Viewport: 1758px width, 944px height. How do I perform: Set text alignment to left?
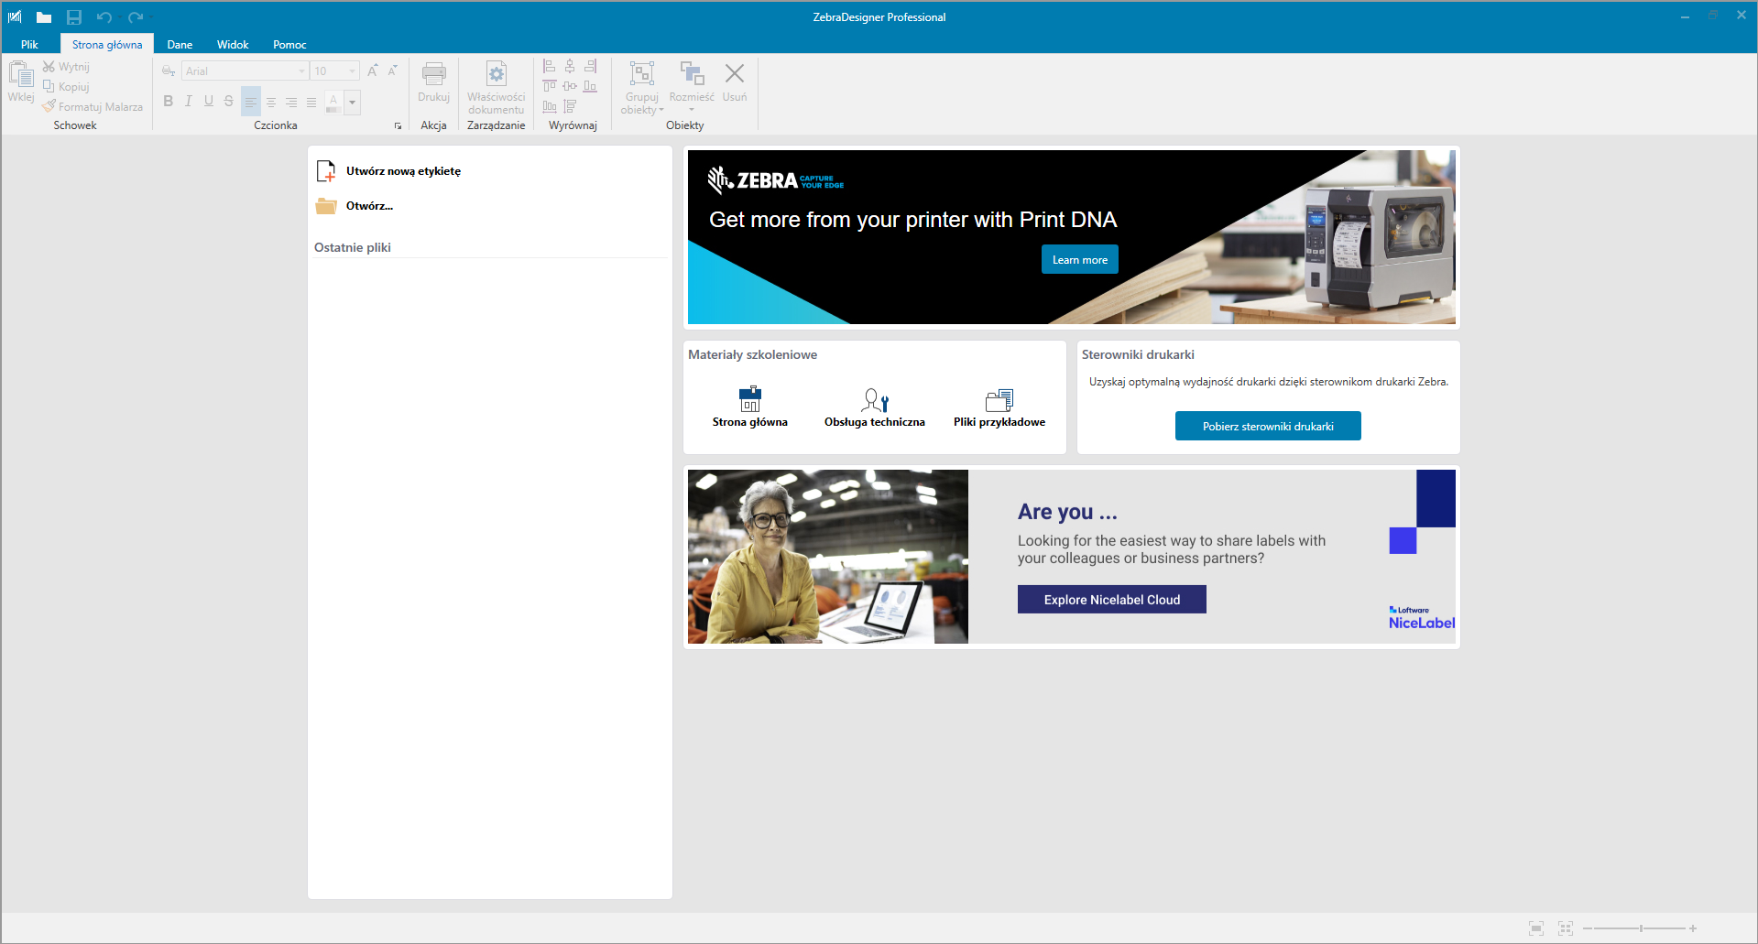click(251, 102)
